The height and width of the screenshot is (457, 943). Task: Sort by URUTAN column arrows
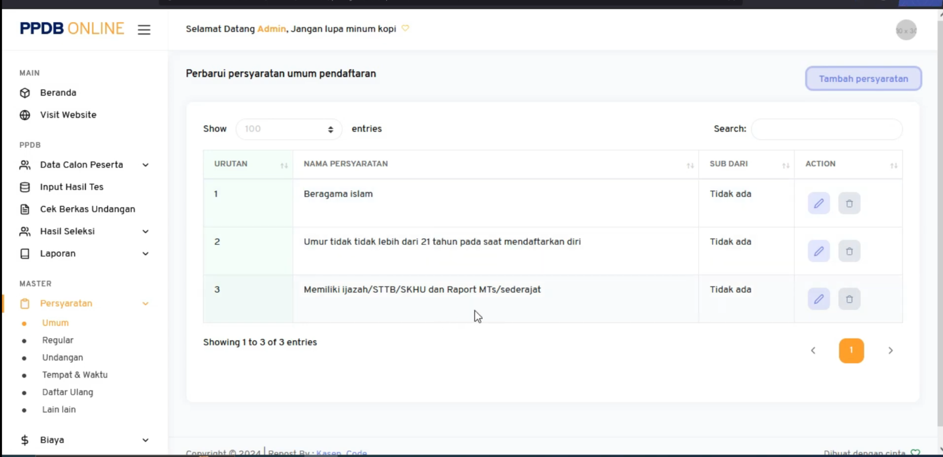click(x=284, y=166)
